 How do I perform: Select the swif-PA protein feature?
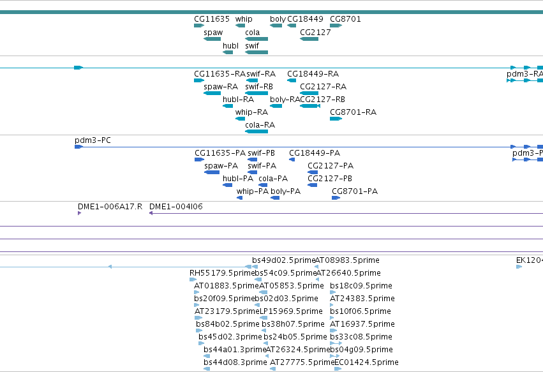pyautogui.click(x=253, y=172)
